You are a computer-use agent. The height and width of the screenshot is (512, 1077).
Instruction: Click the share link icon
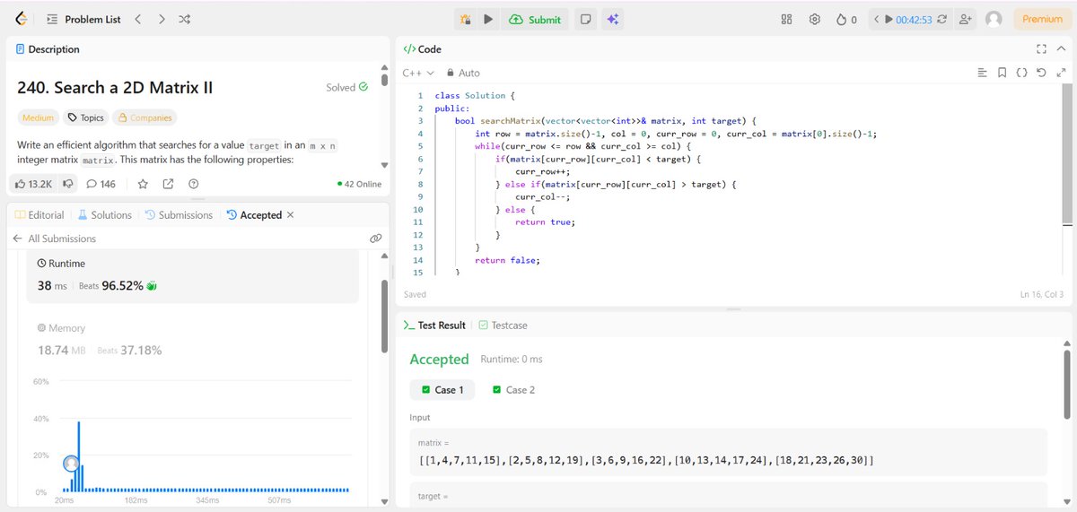tap(168, 184)
